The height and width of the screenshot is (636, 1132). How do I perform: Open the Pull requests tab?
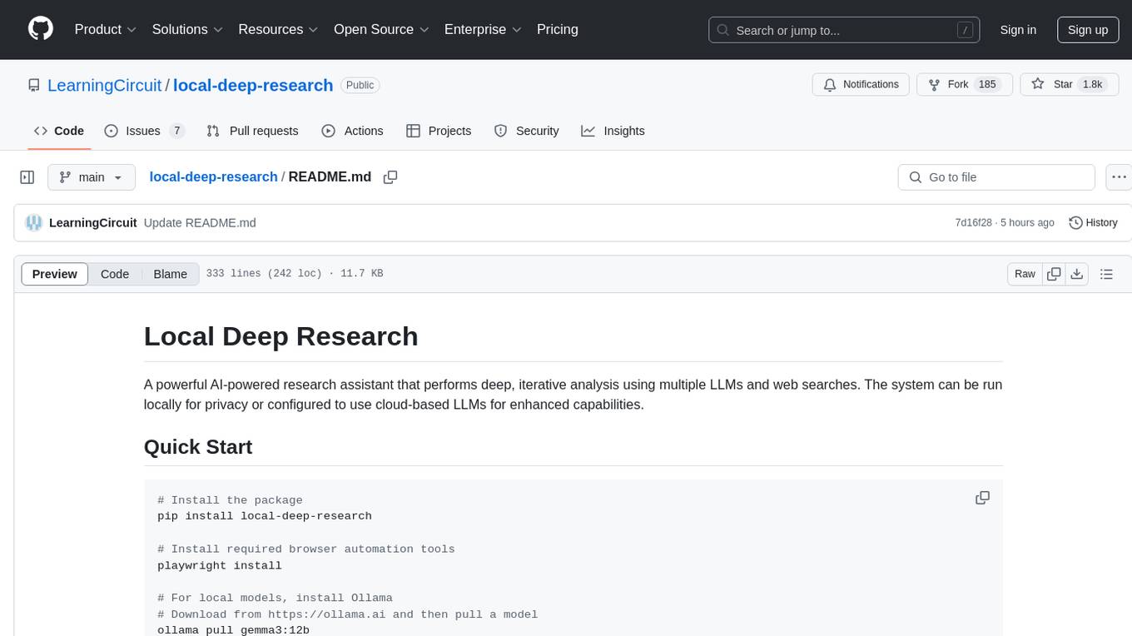pos(252,131)
